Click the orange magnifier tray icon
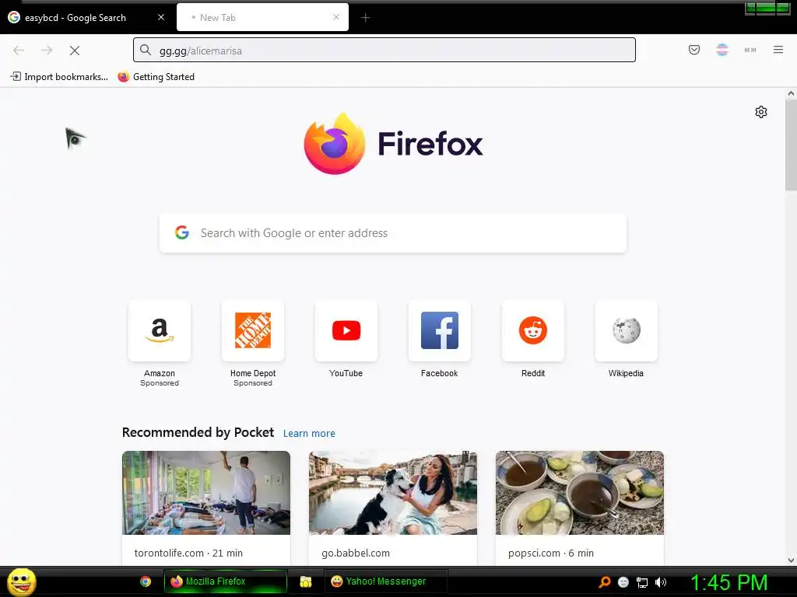Screen dimensions: 797x597 point(604,582)
